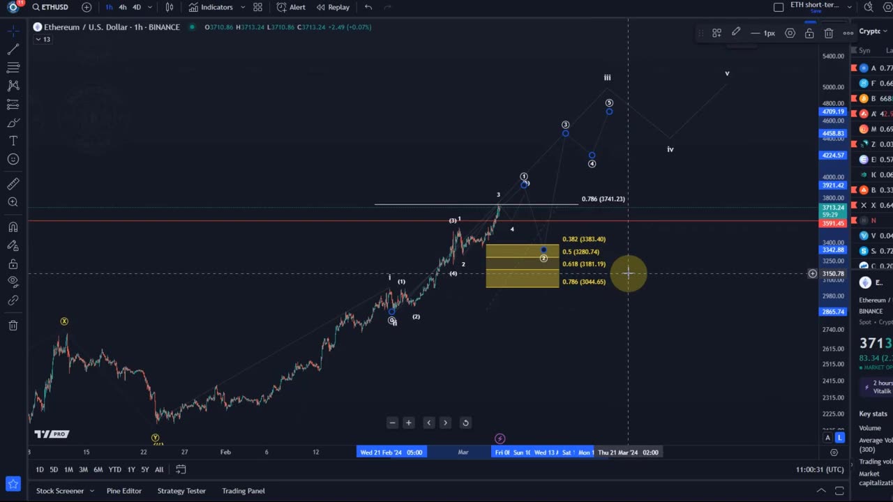Click the chart's scroll right arrow

[x=445, y=423]
